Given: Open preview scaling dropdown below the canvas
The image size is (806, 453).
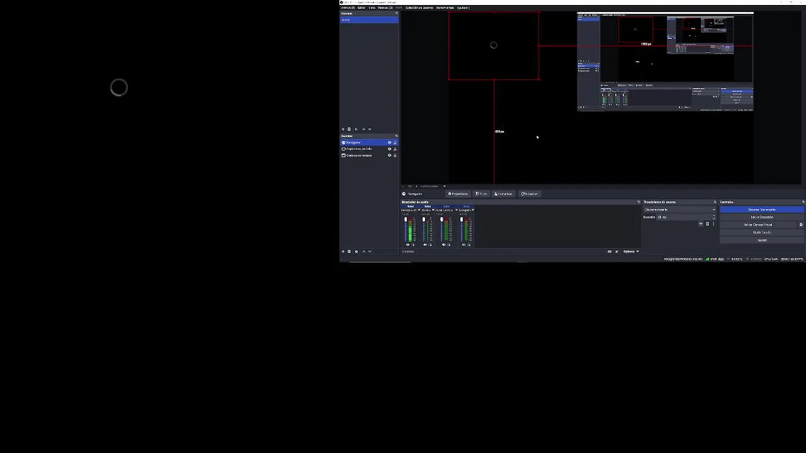Looking at the screenshot, I should pyautogui.click(x=444, y=186).
